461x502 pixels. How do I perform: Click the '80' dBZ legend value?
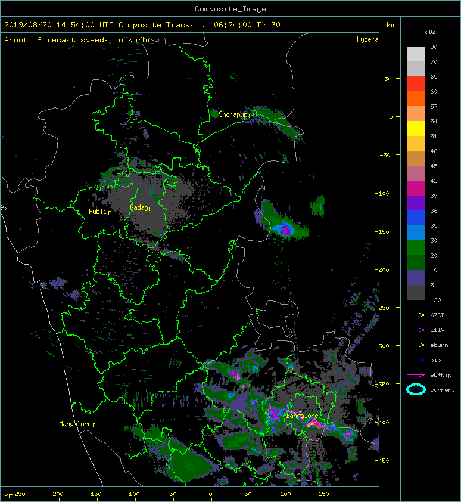pyautogui.click(x=434, y=47)
